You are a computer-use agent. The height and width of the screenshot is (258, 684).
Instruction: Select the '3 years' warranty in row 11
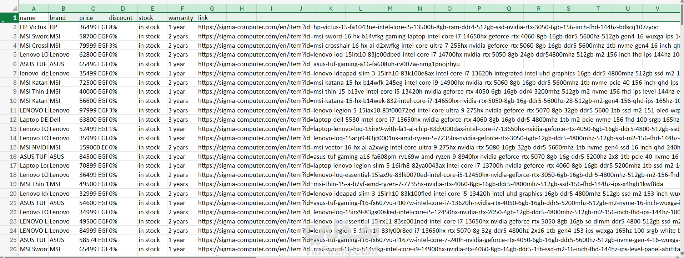tap(182, 110)
